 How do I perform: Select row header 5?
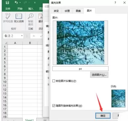pos(5,62)
